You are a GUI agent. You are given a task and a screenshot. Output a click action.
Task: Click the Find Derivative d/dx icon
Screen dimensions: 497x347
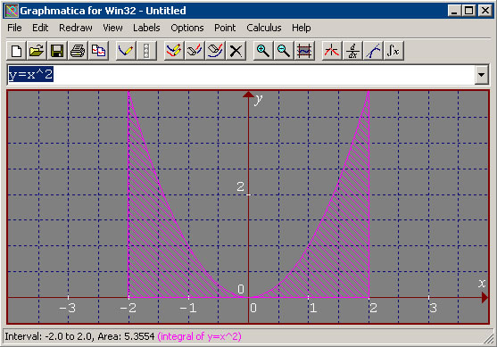point(352,51)
